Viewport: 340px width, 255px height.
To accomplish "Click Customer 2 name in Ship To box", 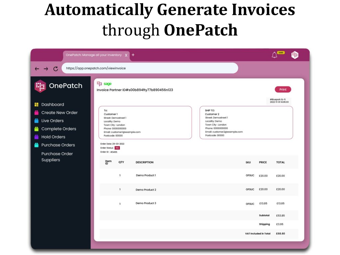I will (x=212, y=114).
